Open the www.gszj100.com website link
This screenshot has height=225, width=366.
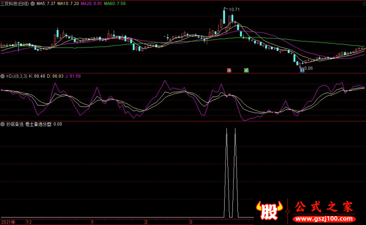pyautogui.click(x=324, y=219)
